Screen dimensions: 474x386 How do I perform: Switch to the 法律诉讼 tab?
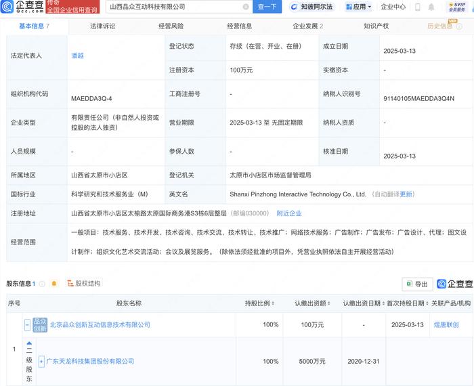[x=102, y=26]
